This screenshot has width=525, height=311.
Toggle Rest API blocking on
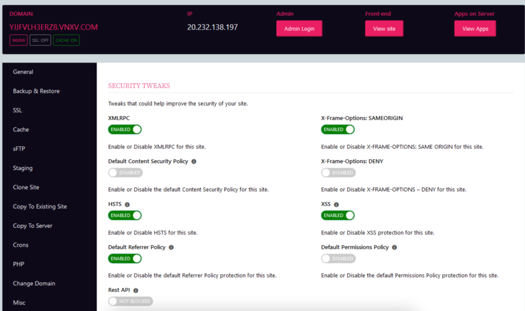coord(130,301)
